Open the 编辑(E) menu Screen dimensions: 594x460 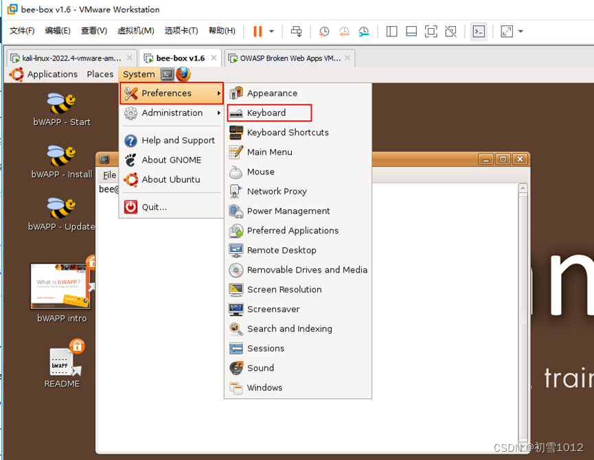click(x=58, y=31)
